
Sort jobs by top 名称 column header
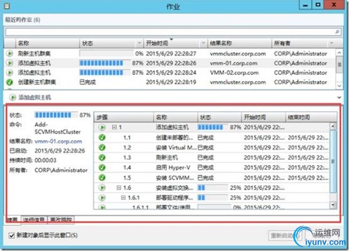pyautogui.click(x=47, y=43)
